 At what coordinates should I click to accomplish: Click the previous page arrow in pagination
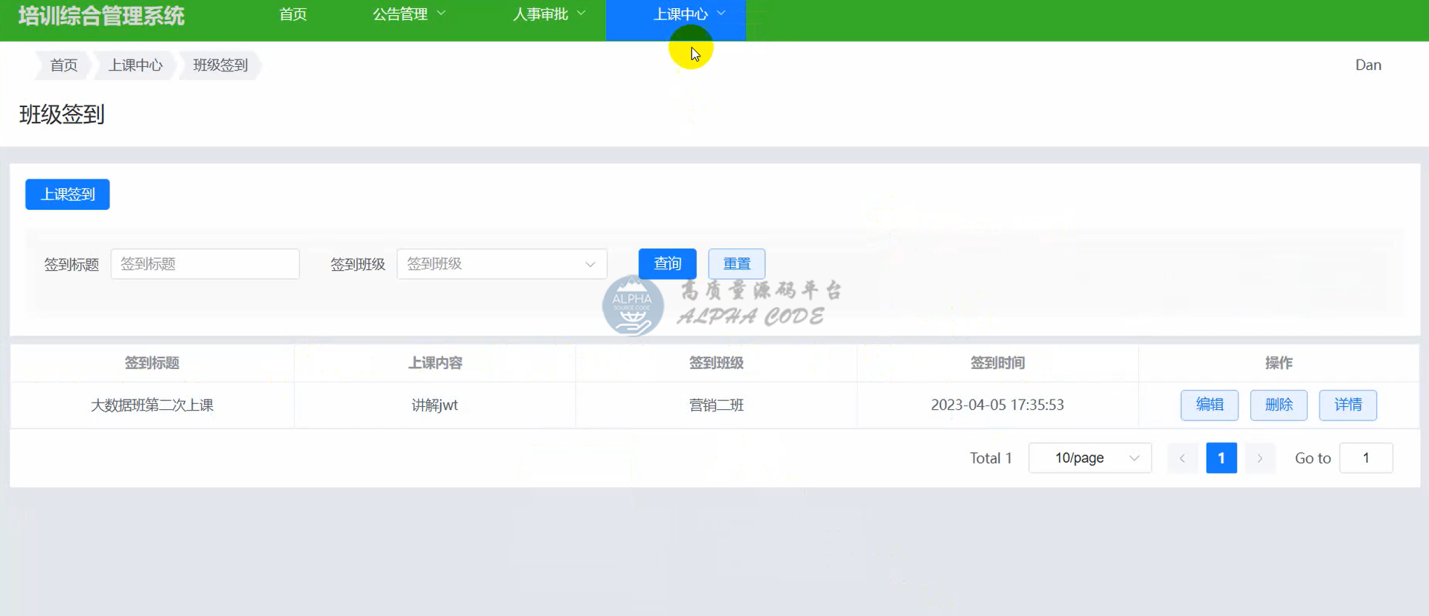(1182, 458)
